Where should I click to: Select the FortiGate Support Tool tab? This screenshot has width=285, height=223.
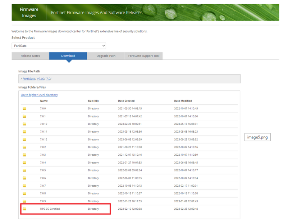[144, 56]
